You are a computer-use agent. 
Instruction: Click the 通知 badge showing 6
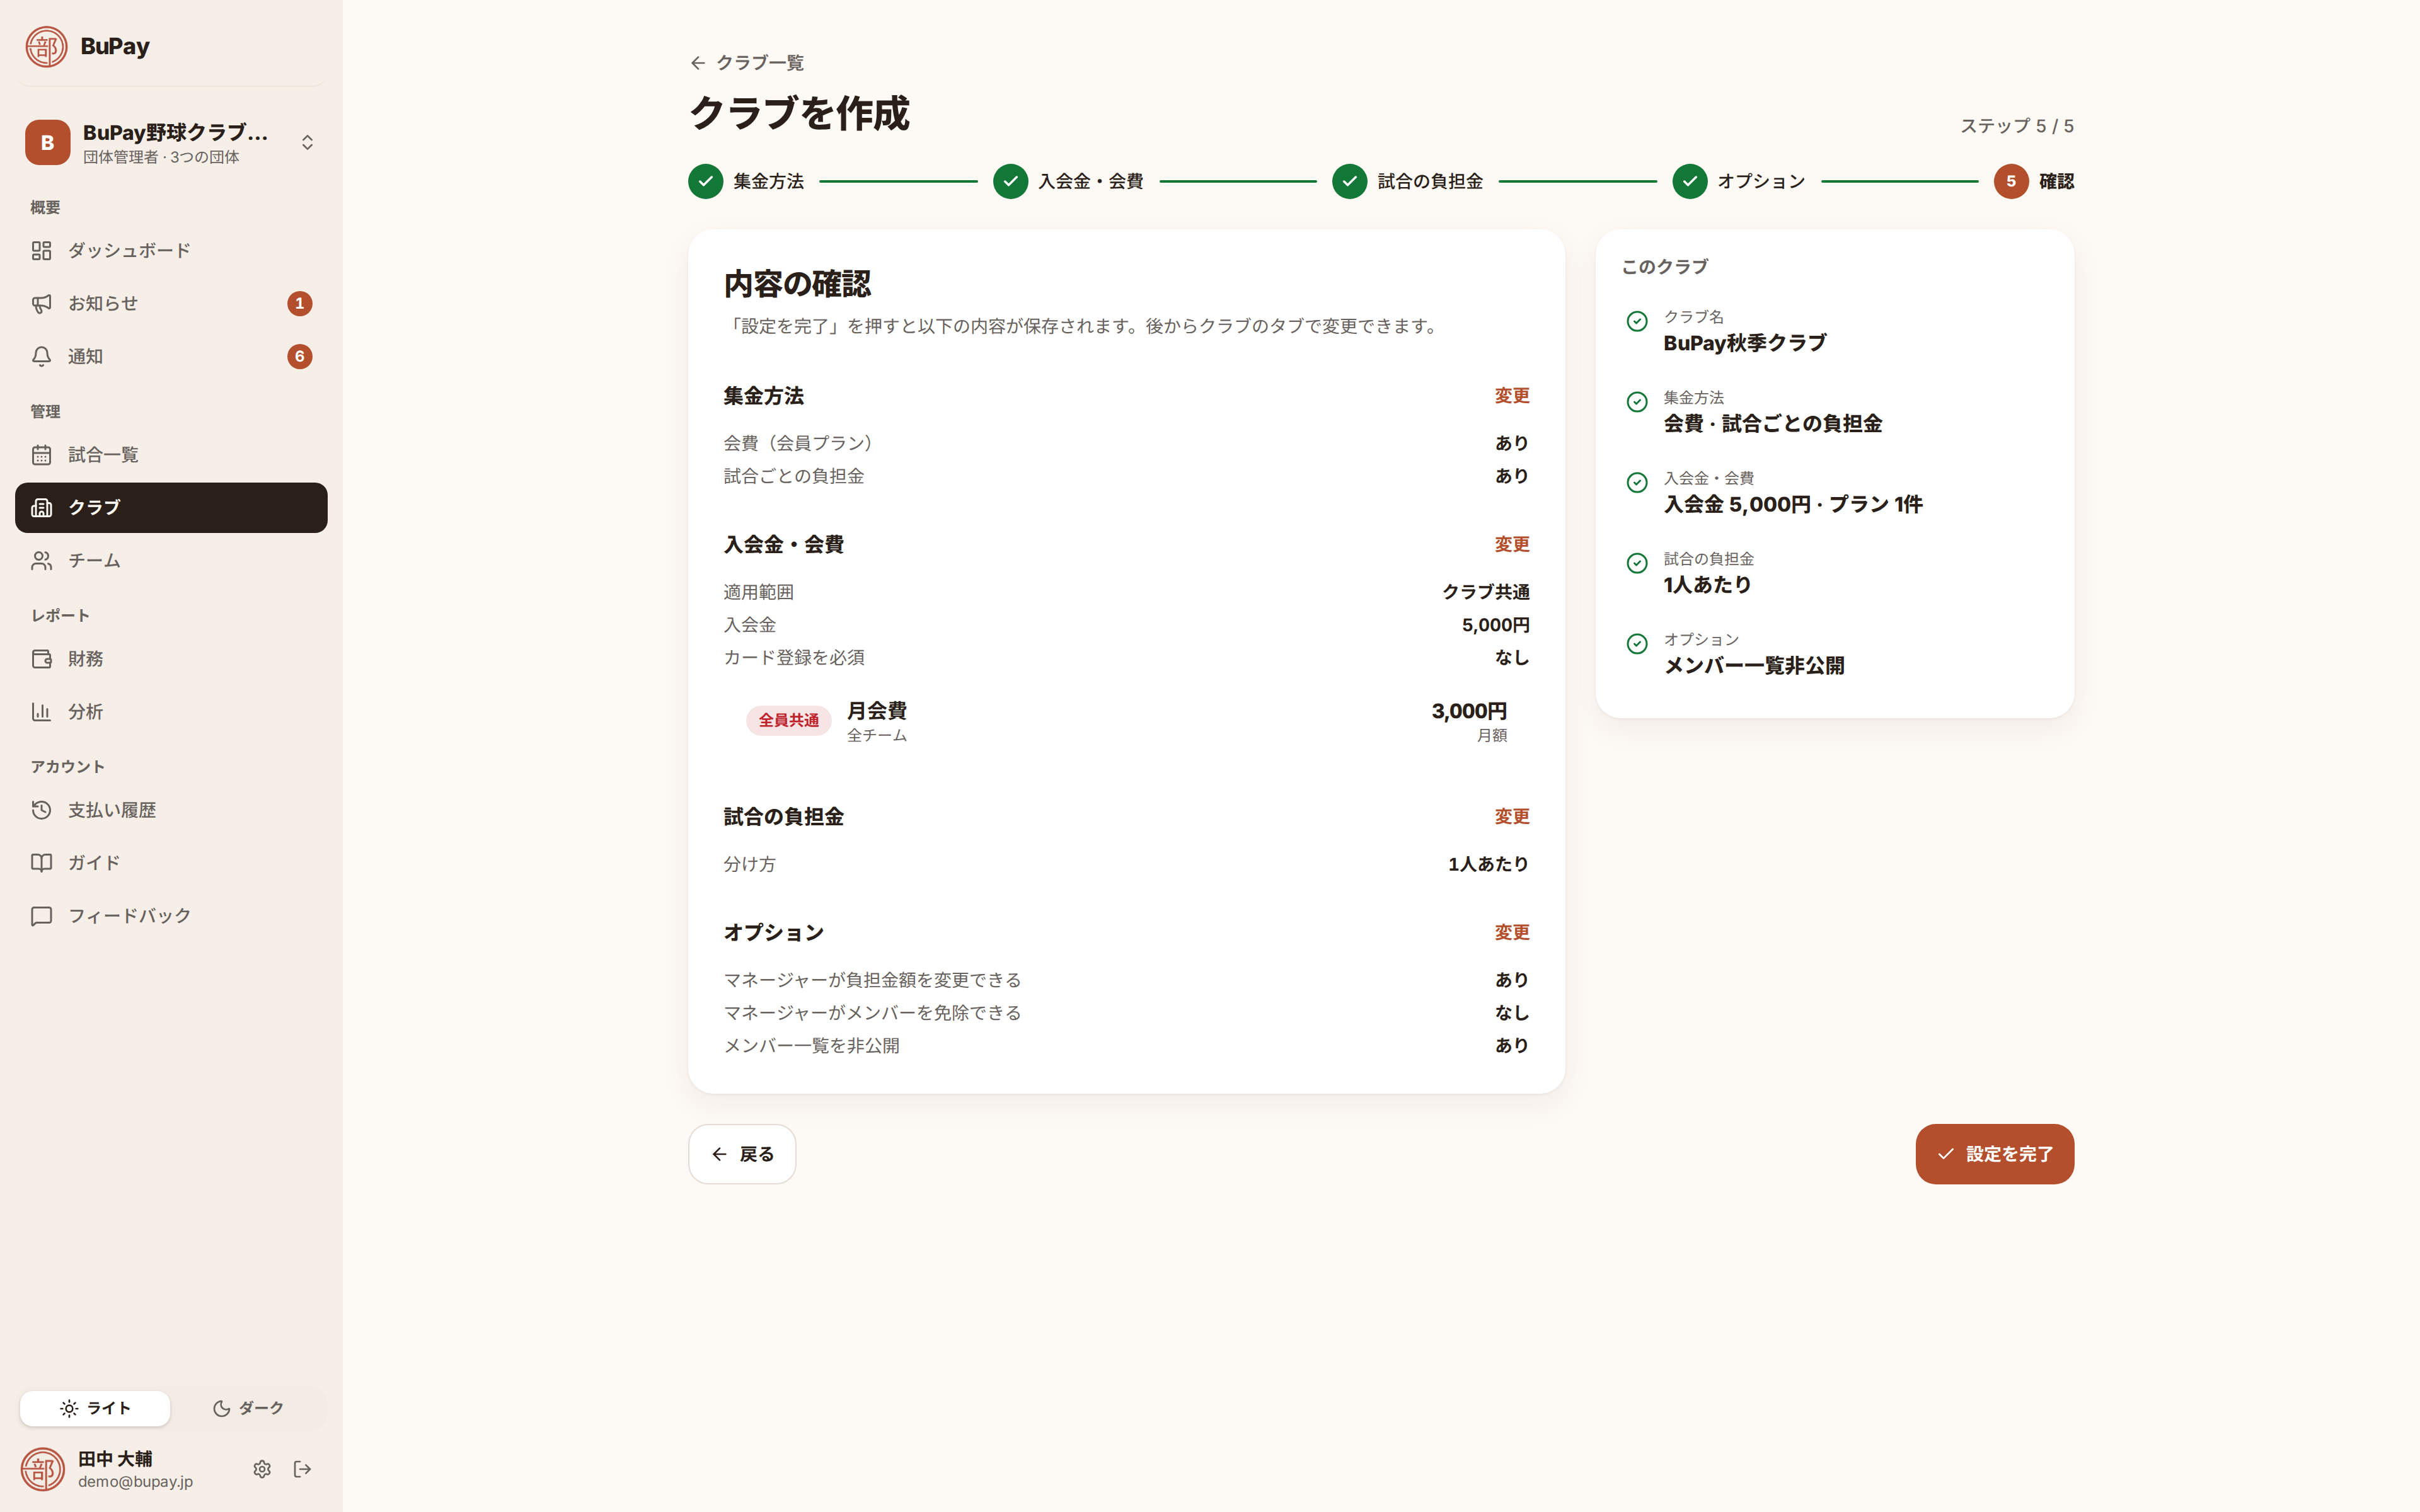(x=300, y=356)
